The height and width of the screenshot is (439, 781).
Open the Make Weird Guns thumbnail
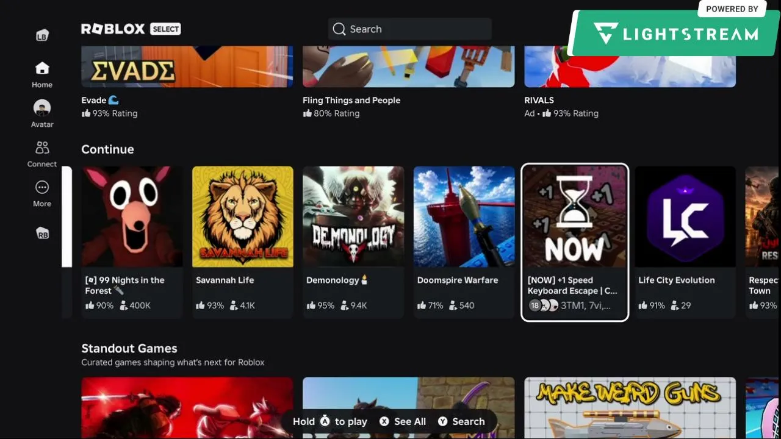click(x=630, y=408)
